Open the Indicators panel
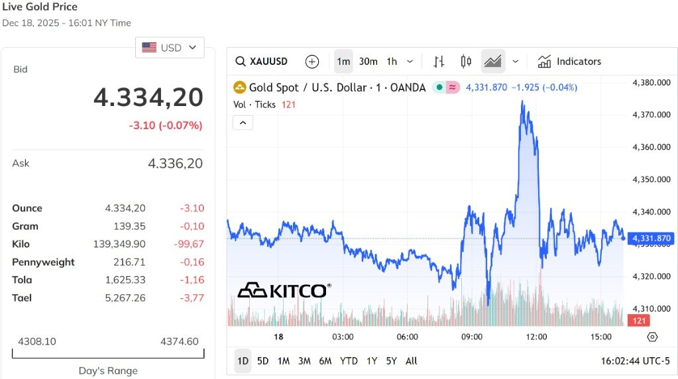This screenshot has width=678, height=379. tap(569, 62)
